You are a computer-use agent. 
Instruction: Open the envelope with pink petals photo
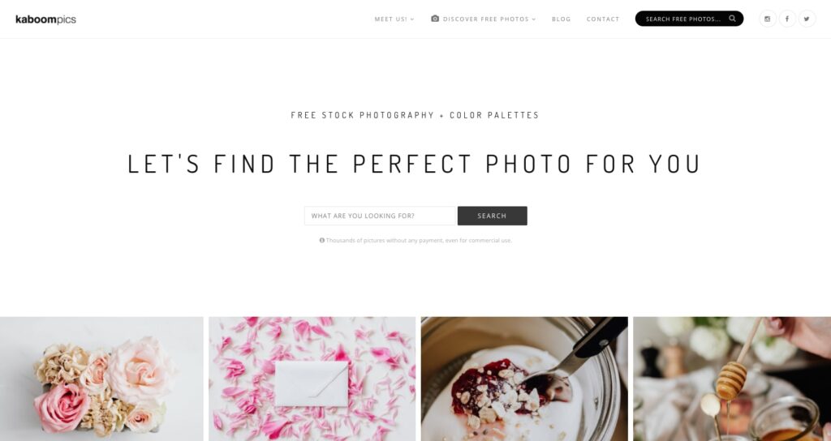pyautogui.click(x=312, y=379)
